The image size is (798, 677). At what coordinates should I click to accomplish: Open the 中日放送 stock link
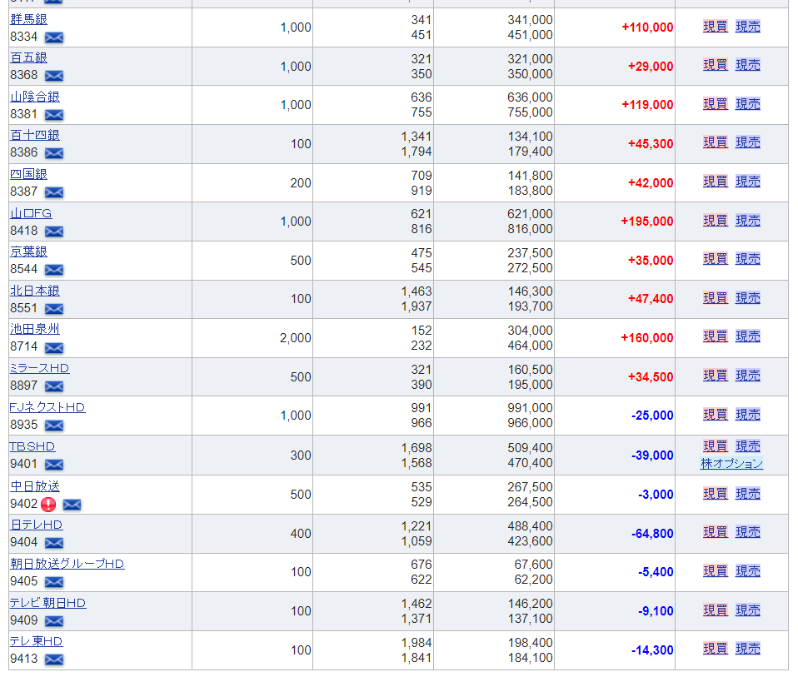35,486
